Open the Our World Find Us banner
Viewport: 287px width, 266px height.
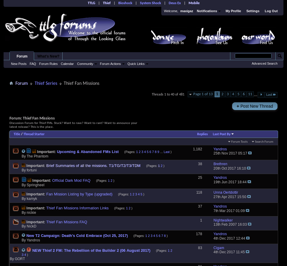click(258, 38)
